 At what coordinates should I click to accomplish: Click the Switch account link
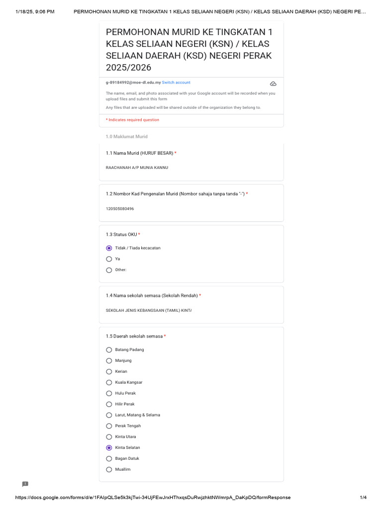point(176,83)
